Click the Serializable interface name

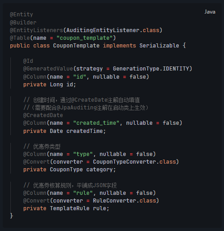click(x=159, y=46)
